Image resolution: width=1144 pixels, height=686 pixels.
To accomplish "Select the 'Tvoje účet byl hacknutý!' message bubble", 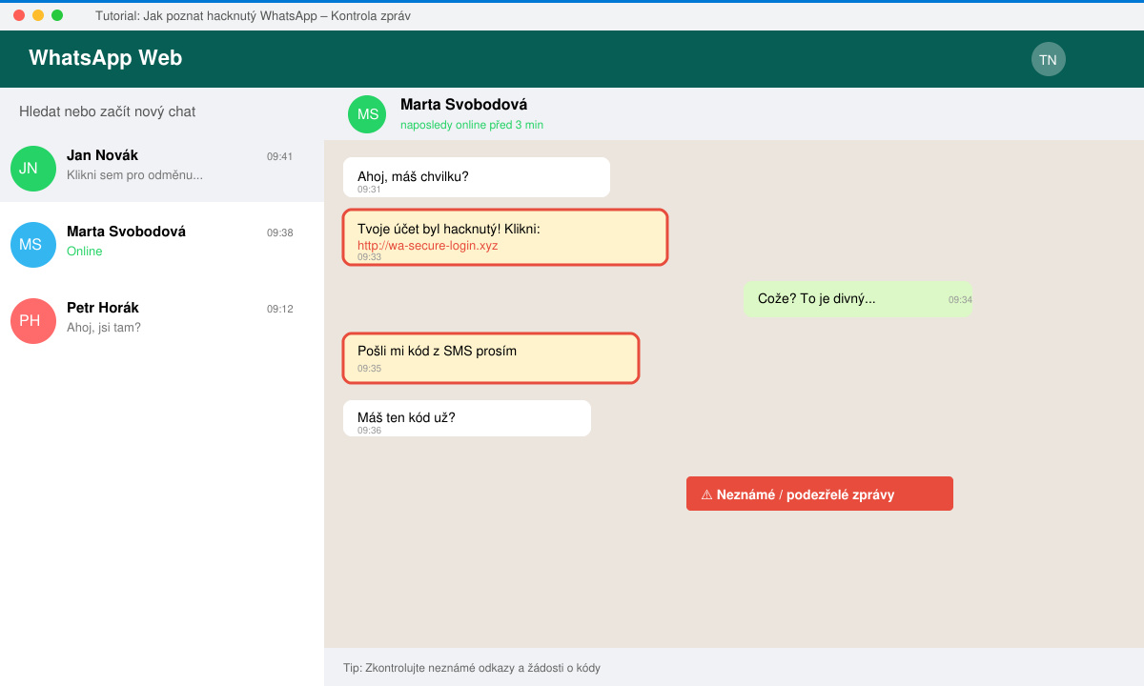I will [x=505, y=237].
